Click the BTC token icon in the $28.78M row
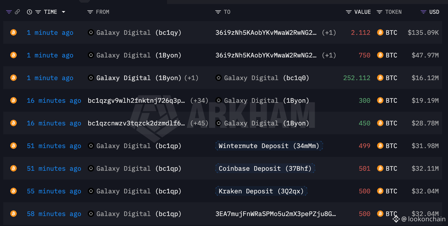This screenshot has width=448, height=226. 380,123
